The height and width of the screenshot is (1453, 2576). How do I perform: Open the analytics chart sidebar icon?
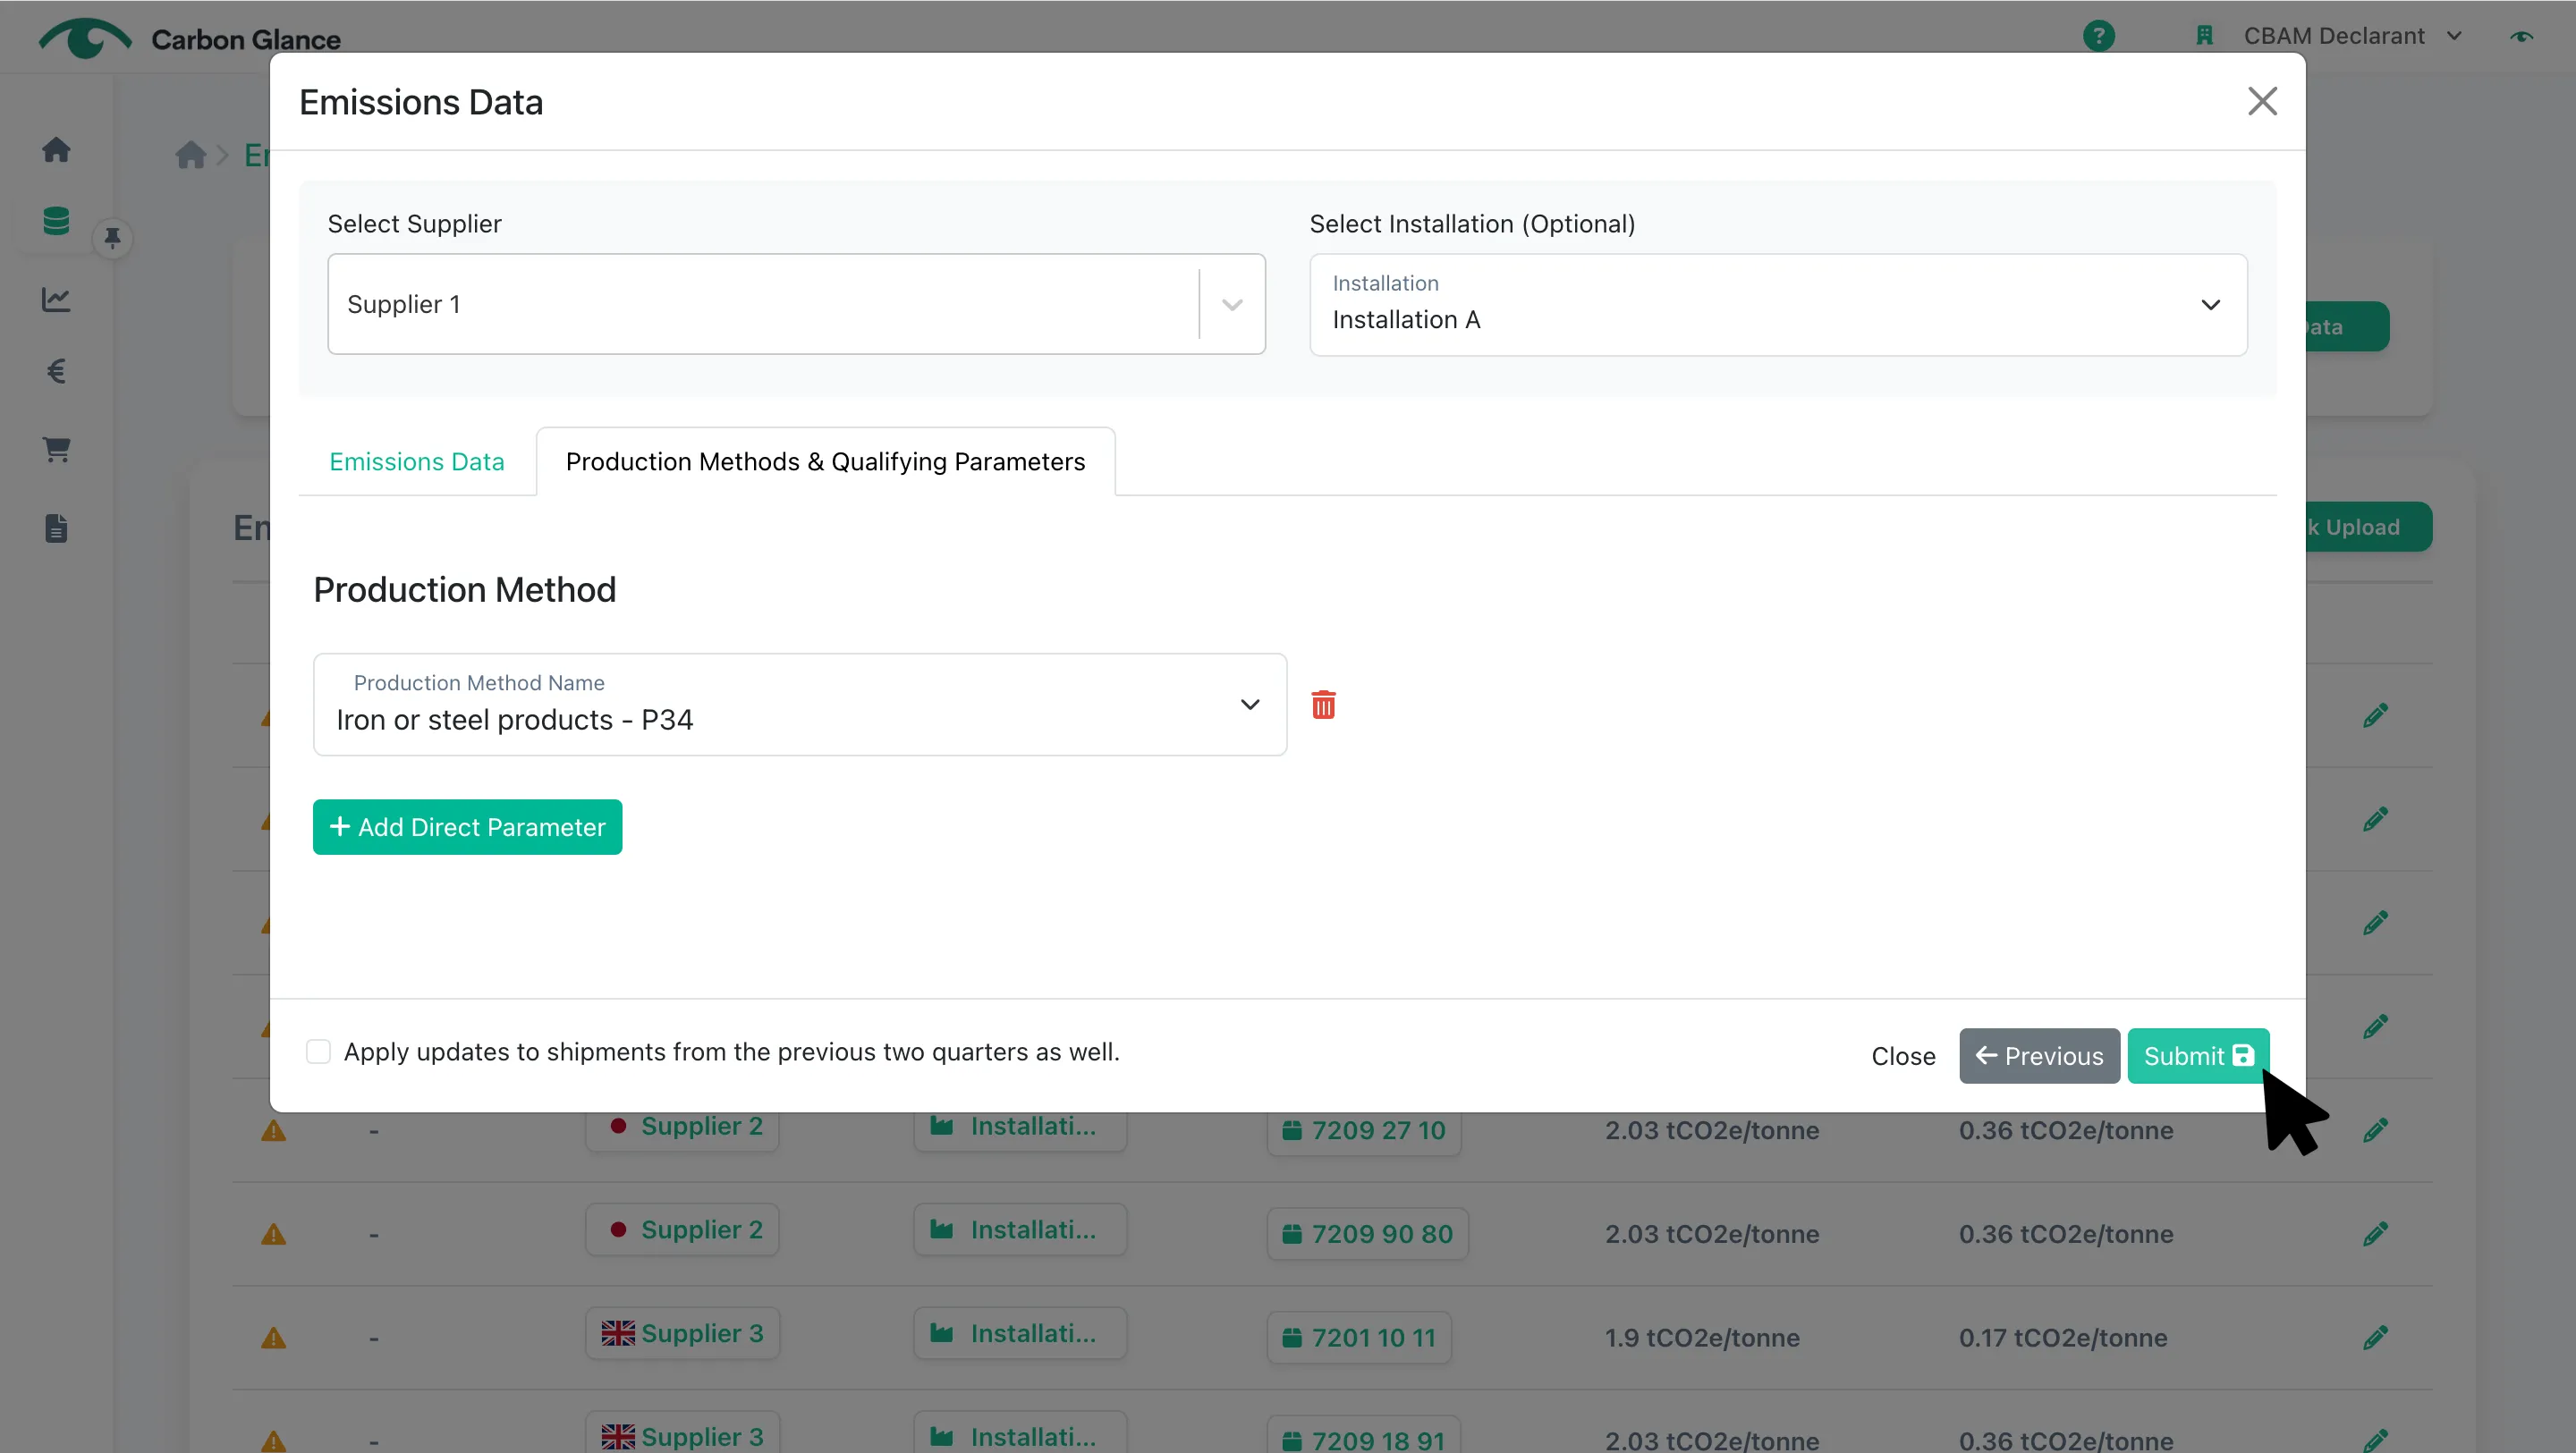[x=56, y=299]
